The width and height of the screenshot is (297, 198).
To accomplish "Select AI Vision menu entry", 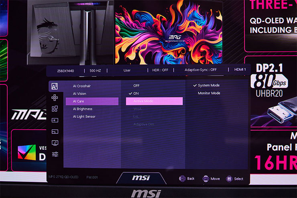I will pyautogui.click(x=79, y=94).
